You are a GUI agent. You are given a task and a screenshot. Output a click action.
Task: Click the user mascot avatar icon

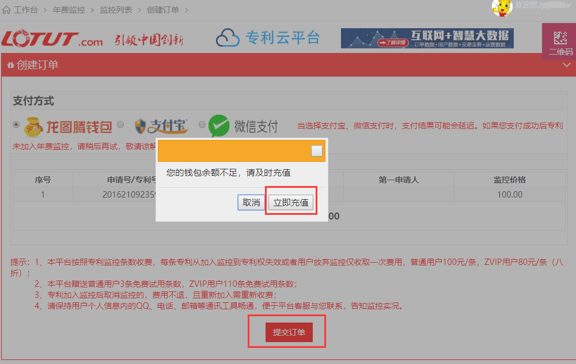click(x=502, y=7)
